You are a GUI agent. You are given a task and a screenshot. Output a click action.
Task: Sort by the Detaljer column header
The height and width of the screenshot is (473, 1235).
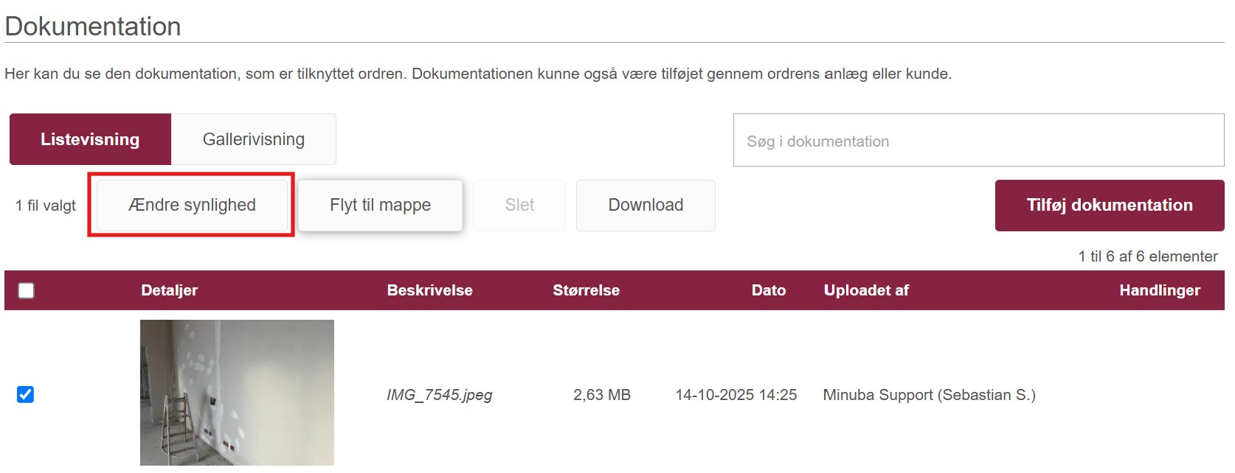(x=170, y=290)
